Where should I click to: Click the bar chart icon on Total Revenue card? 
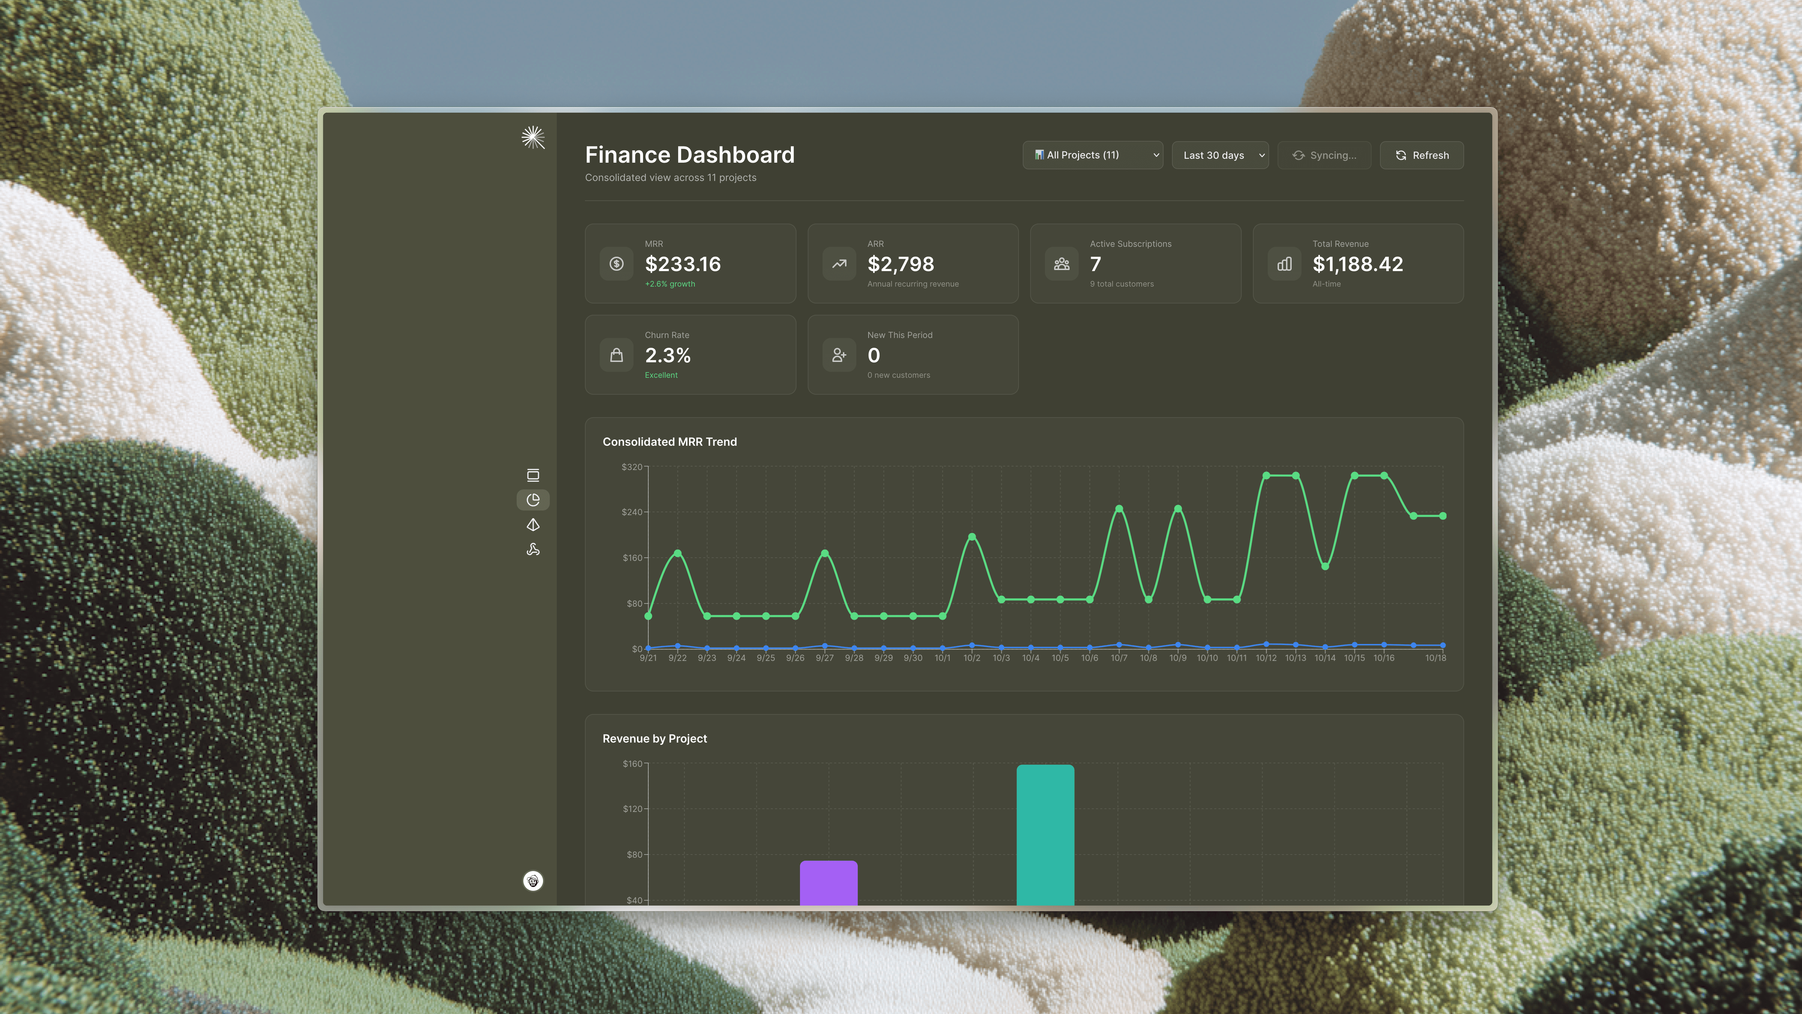1284,264
